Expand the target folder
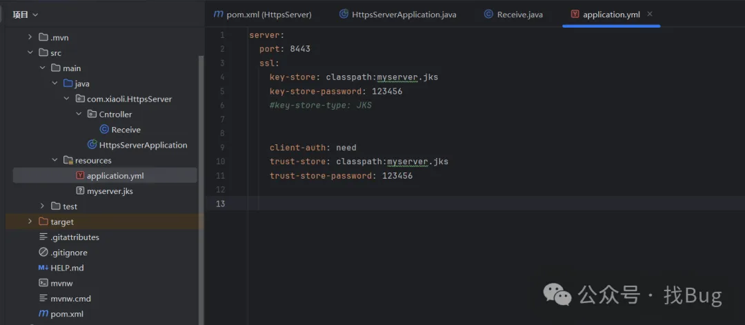 point(30,221)
